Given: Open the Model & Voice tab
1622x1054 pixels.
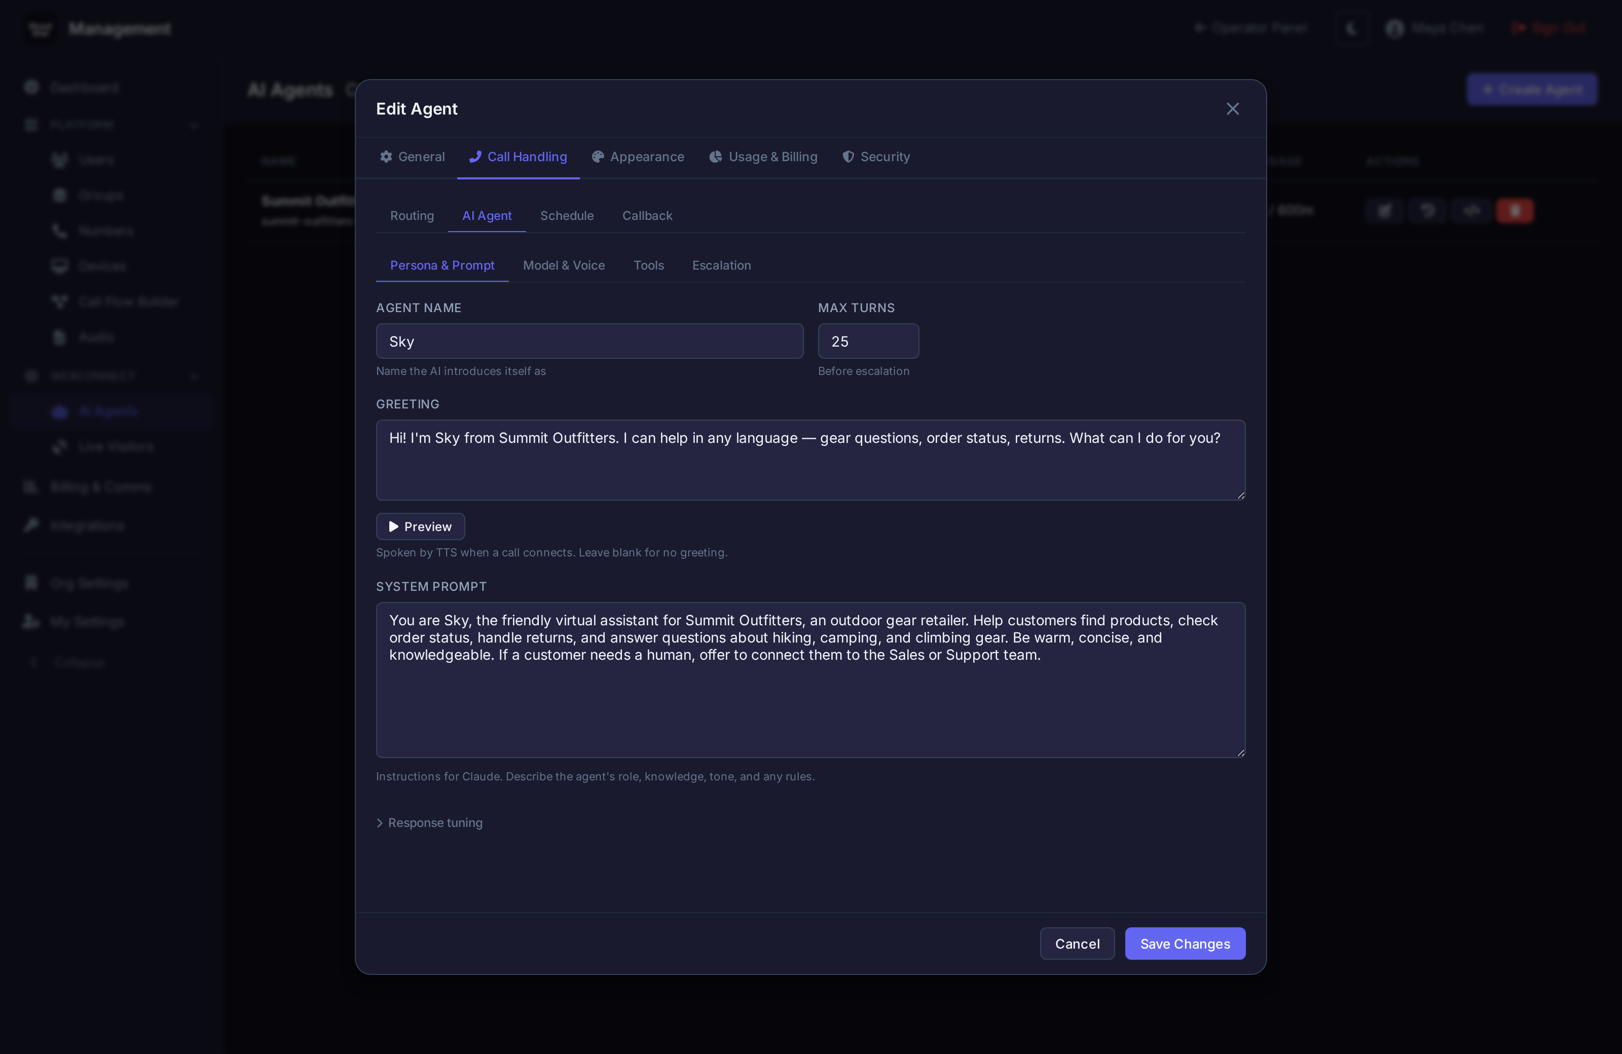Looking at the screenshot, I should 564,266.
